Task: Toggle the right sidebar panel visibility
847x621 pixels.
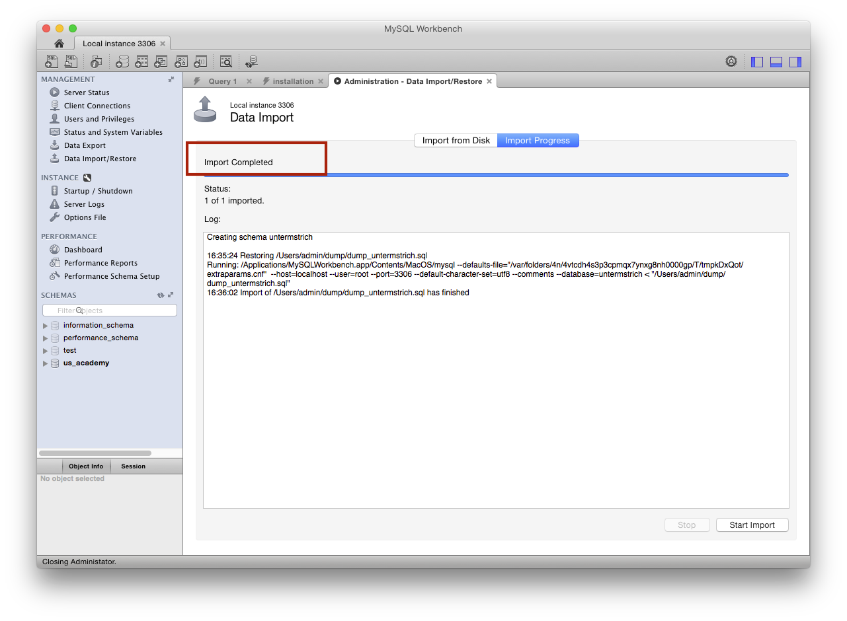Action: pos(795,61)
